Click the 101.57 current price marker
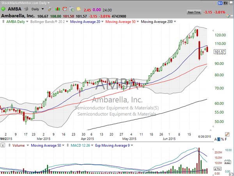 [x=220, y=52]
